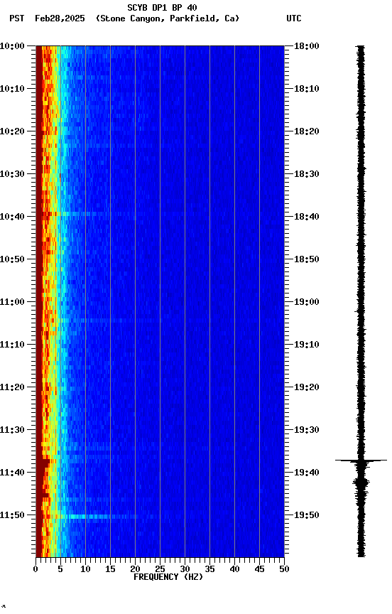This screenshot has height=614, width=392.
Task: Click the PST time label "10:40"
Action: (x=12, y=217)
